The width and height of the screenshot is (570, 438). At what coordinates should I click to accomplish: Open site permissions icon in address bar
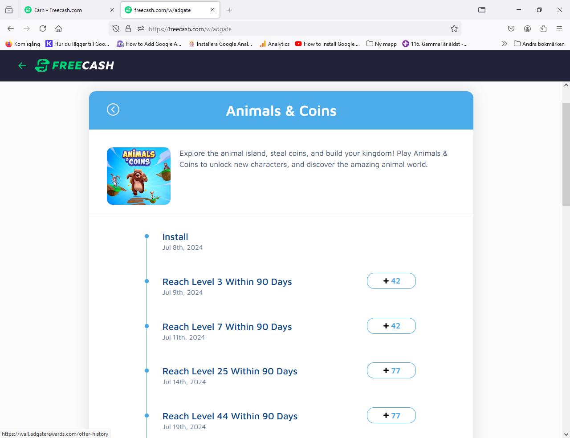click(x=141, y=28)
